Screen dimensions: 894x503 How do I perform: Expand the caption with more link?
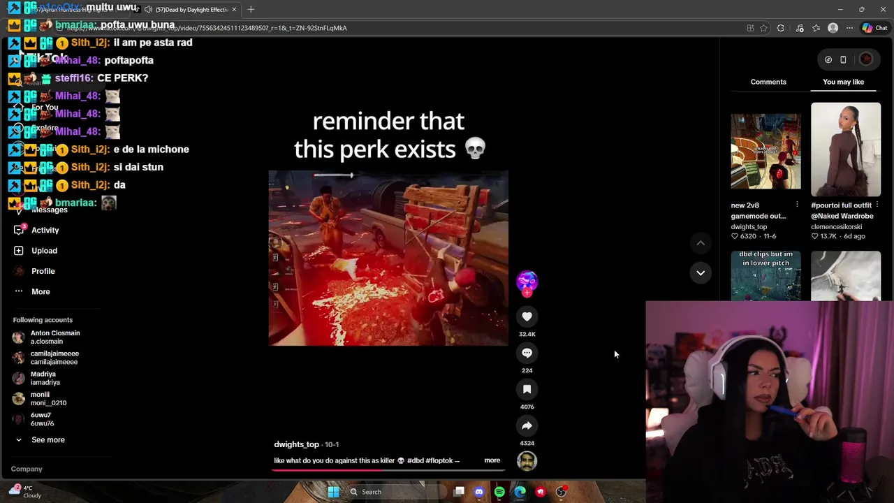[492, 460]
